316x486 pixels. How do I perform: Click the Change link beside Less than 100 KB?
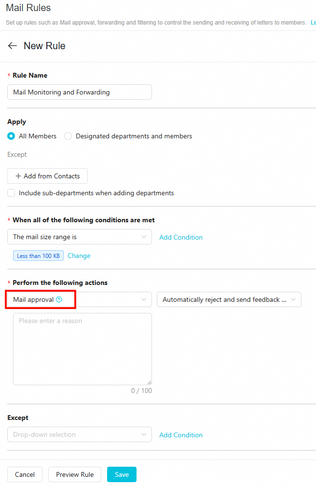(79, 256)
